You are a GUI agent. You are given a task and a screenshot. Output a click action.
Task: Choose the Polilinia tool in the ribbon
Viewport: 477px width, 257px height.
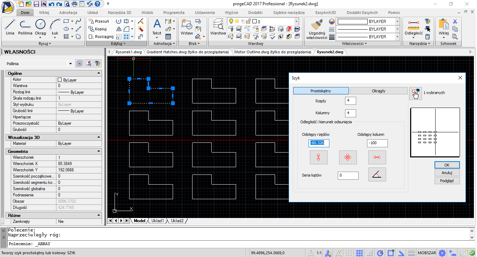click(25, 27)
